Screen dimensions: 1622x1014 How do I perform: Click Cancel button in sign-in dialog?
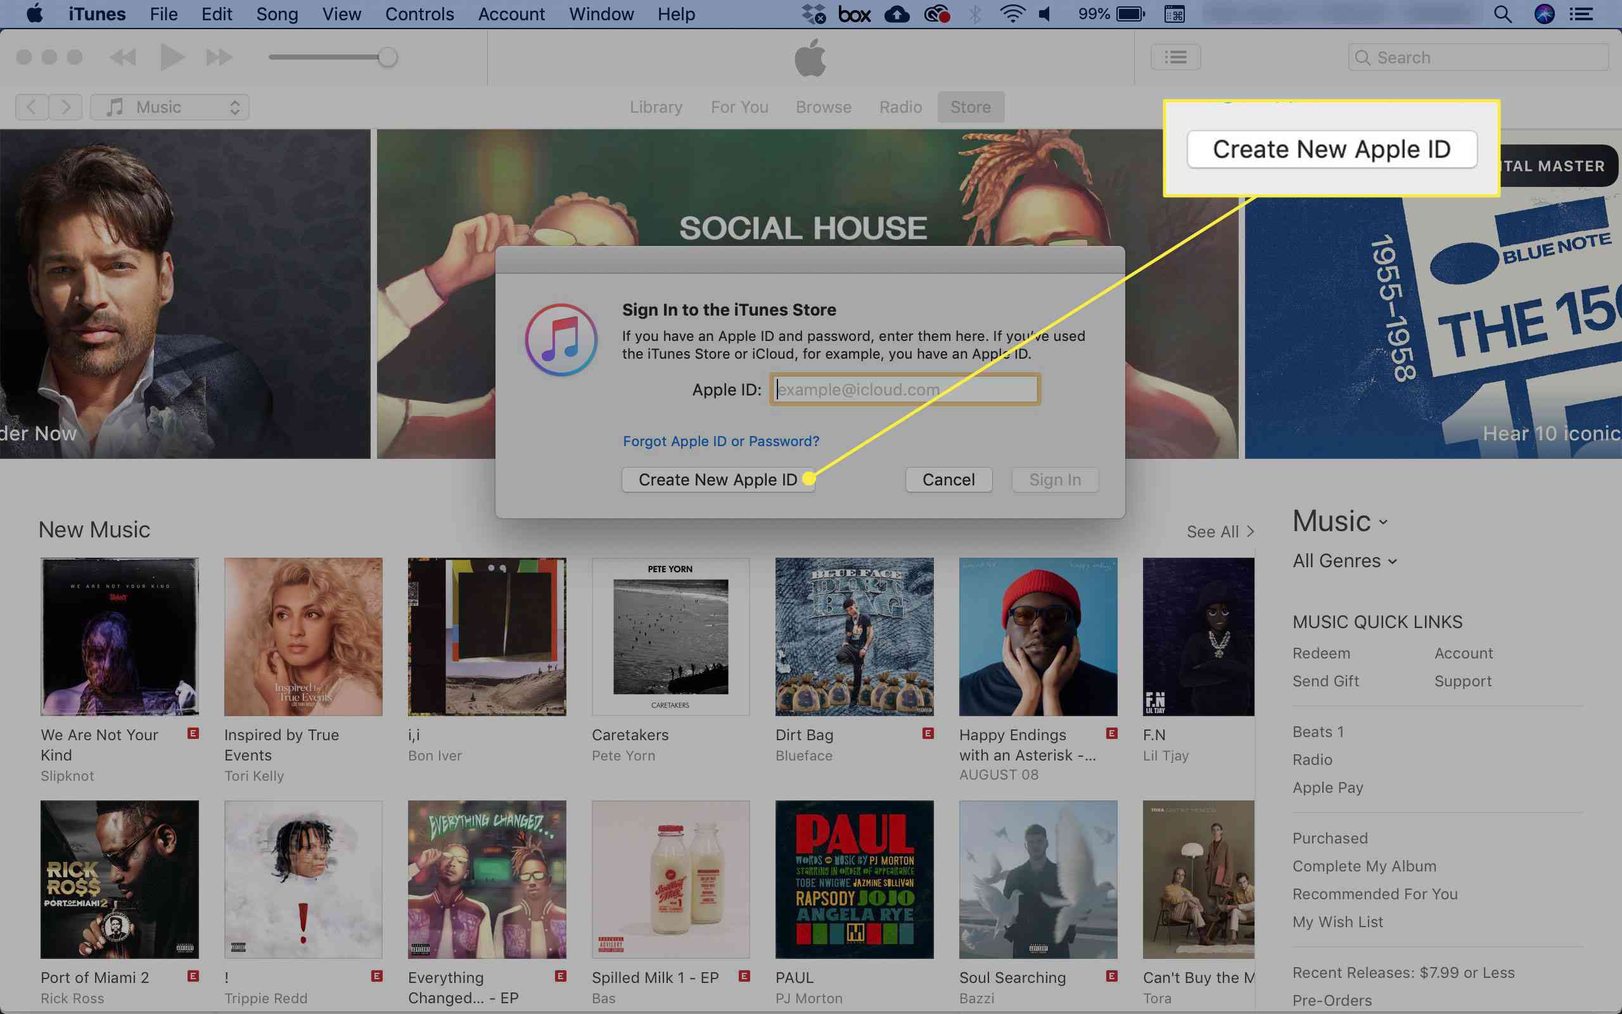tap(948, 478)
